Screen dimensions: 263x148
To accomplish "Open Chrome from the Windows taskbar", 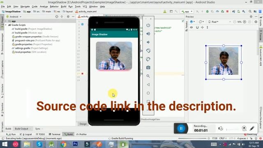I will [x=63, y=144].
